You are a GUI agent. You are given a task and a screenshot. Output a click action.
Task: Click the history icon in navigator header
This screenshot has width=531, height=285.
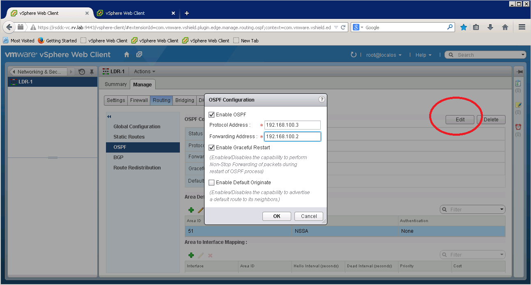pyautogui.click(x=82, y=72)
